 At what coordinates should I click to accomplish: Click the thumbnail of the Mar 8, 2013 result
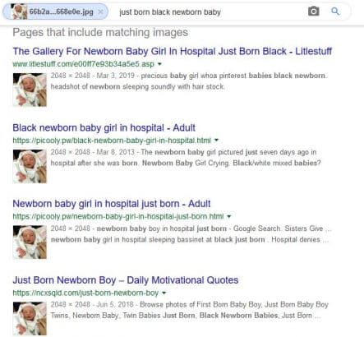[x=30, y=166]
